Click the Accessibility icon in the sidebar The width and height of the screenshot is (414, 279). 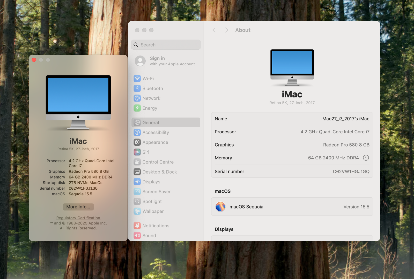click(137, 132)
